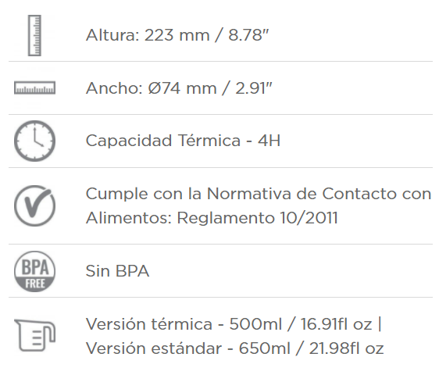Click the 2.91″ inch width value
Image resolution: width=439 pixels, height=375 pixels.
tap(254, 88)
